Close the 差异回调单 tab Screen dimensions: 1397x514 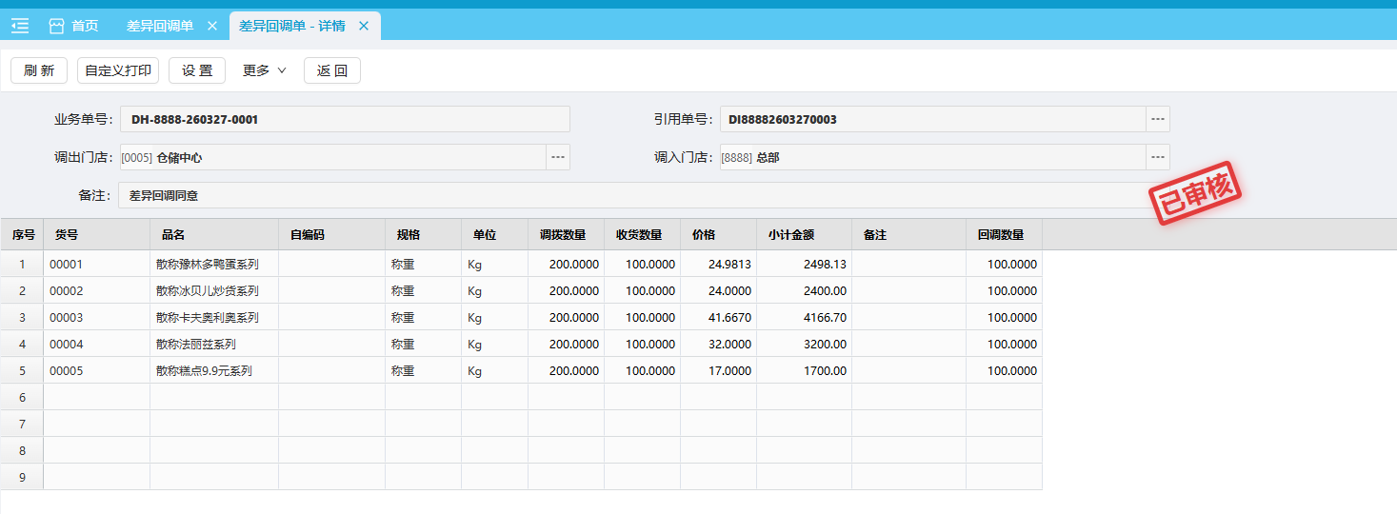pyautogui.click(x=211, y=26)
